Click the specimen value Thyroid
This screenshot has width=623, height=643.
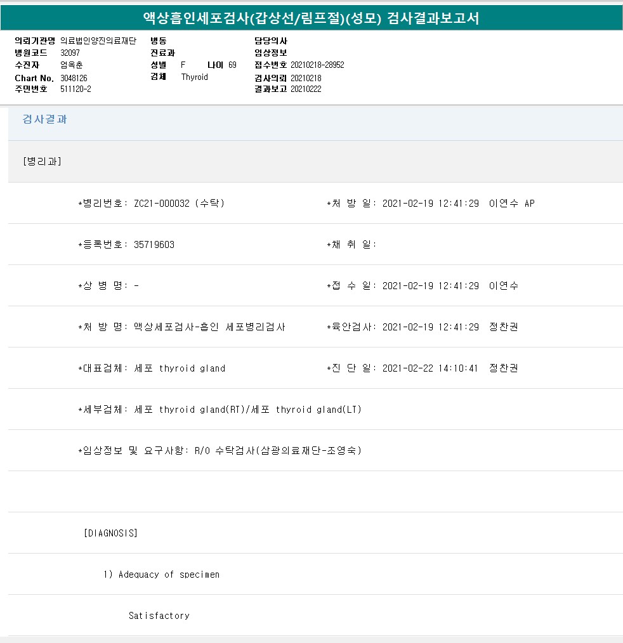[194, 77]
